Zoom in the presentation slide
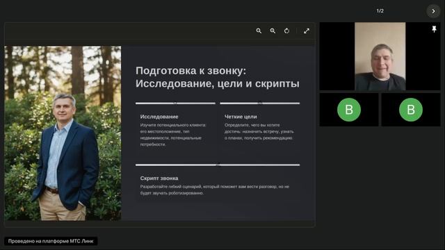The width and height of the screenshot is (445, 250). pyautogui.click(x=273, y=31)
